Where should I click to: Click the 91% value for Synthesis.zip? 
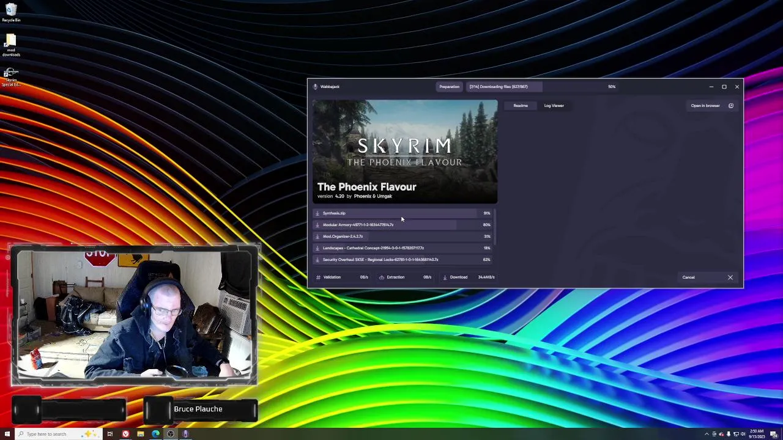tap(487, 213)
